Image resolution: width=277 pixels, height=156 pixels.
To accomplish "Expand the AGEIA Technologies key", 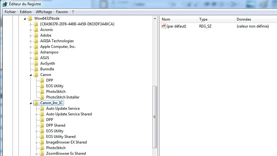I will point(31,41).
